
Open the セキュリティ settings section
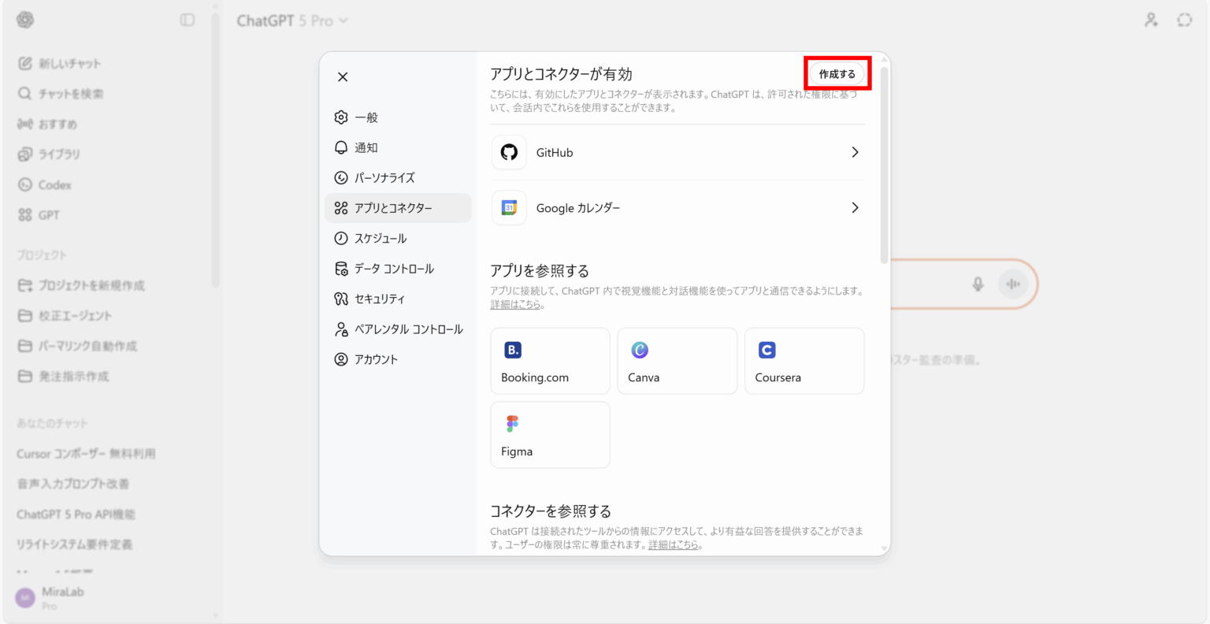379,299
